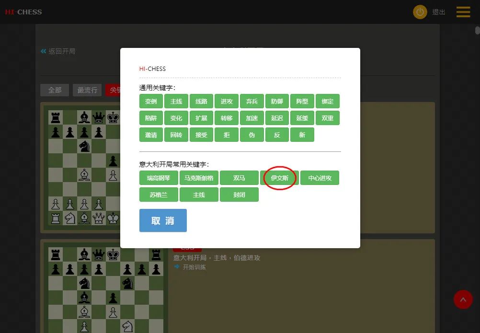Switch to the 最流行 filter tab
The height and width of the screenshot is (333, 480).
(x=87, y=90)
